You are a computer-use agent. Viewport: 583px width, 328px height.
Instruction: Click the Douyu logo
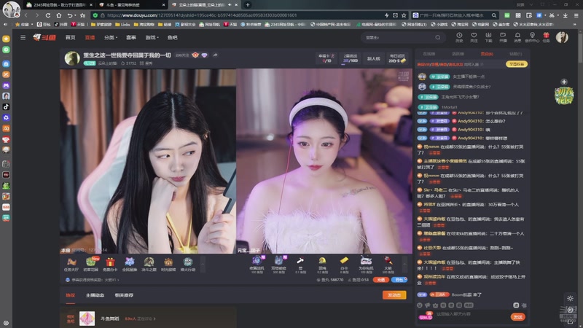(x=44, y=37)
